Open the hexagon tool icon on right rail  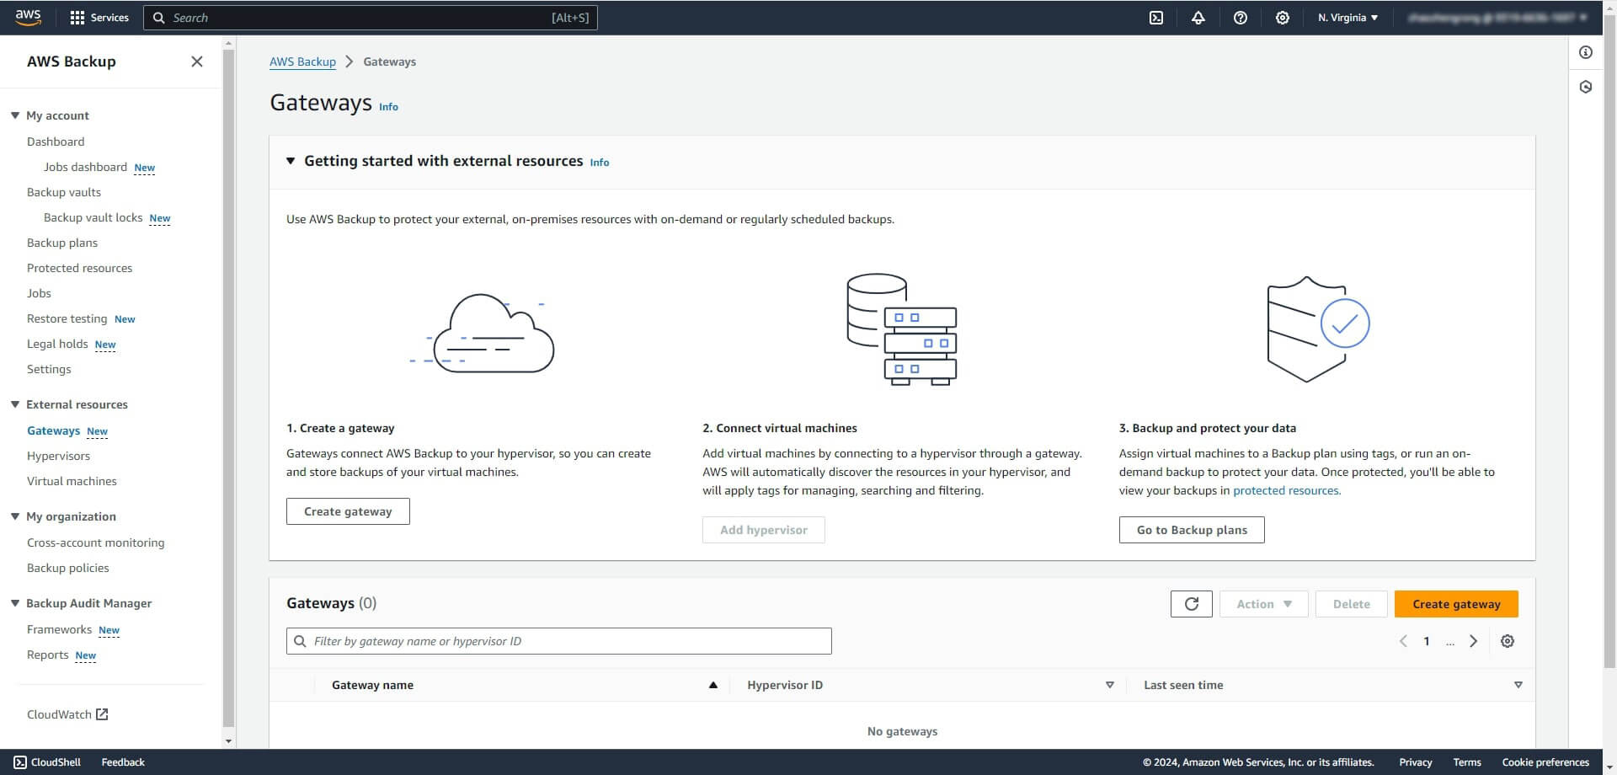[1586, 87]
